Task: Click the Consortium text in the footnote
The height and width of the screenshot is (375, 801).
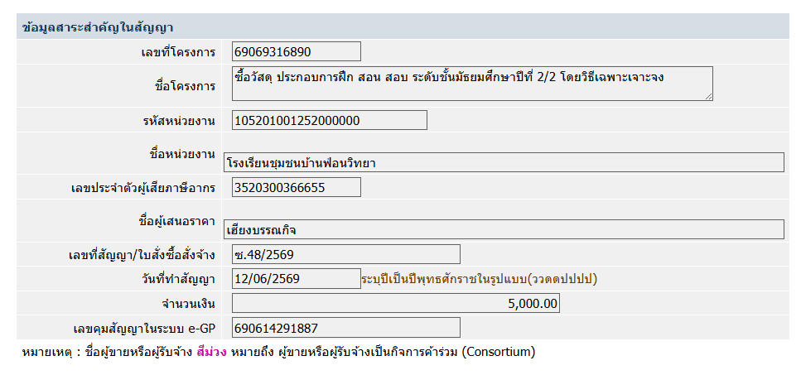Action: [499, 352]
